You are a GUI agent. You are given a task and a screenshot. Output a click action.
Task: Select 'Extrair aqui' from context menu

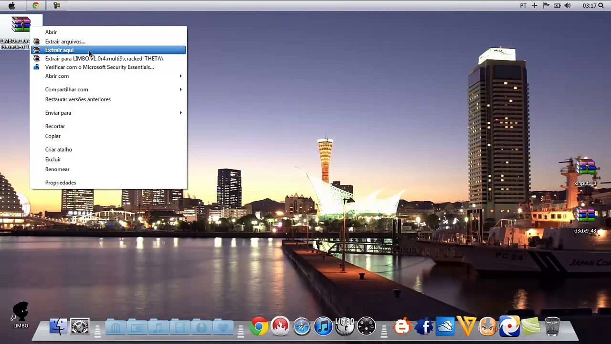[60, 50]
